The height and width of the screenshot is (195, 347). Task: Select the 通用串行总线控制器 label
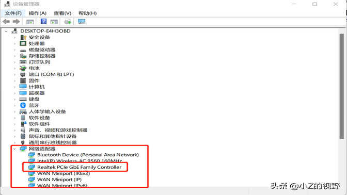tap(53, 142)
